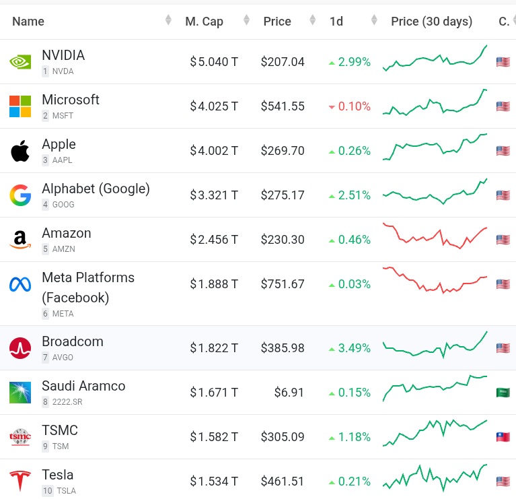Sort by 1d change column arrows

(x=373, y=22)
